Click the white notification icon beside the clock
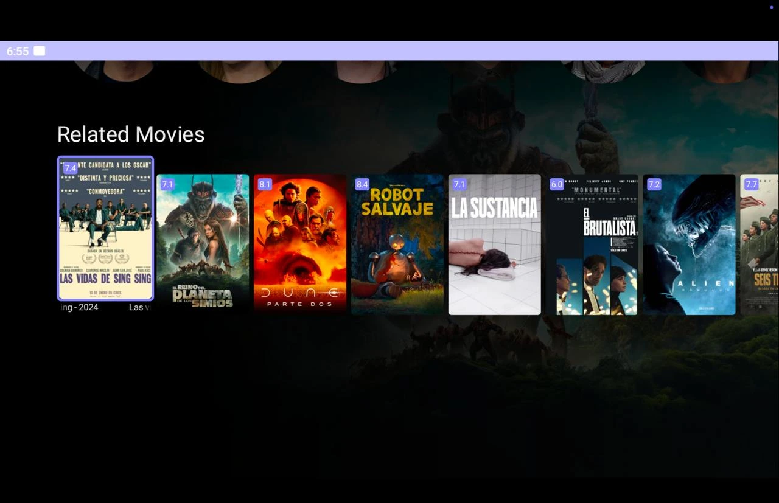The height and width of the screenshot is (503, 779). click(x=40, y=51)
